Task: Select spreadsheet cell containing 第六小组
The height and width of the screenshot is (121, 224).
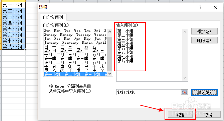Action: tap(13, 35)
